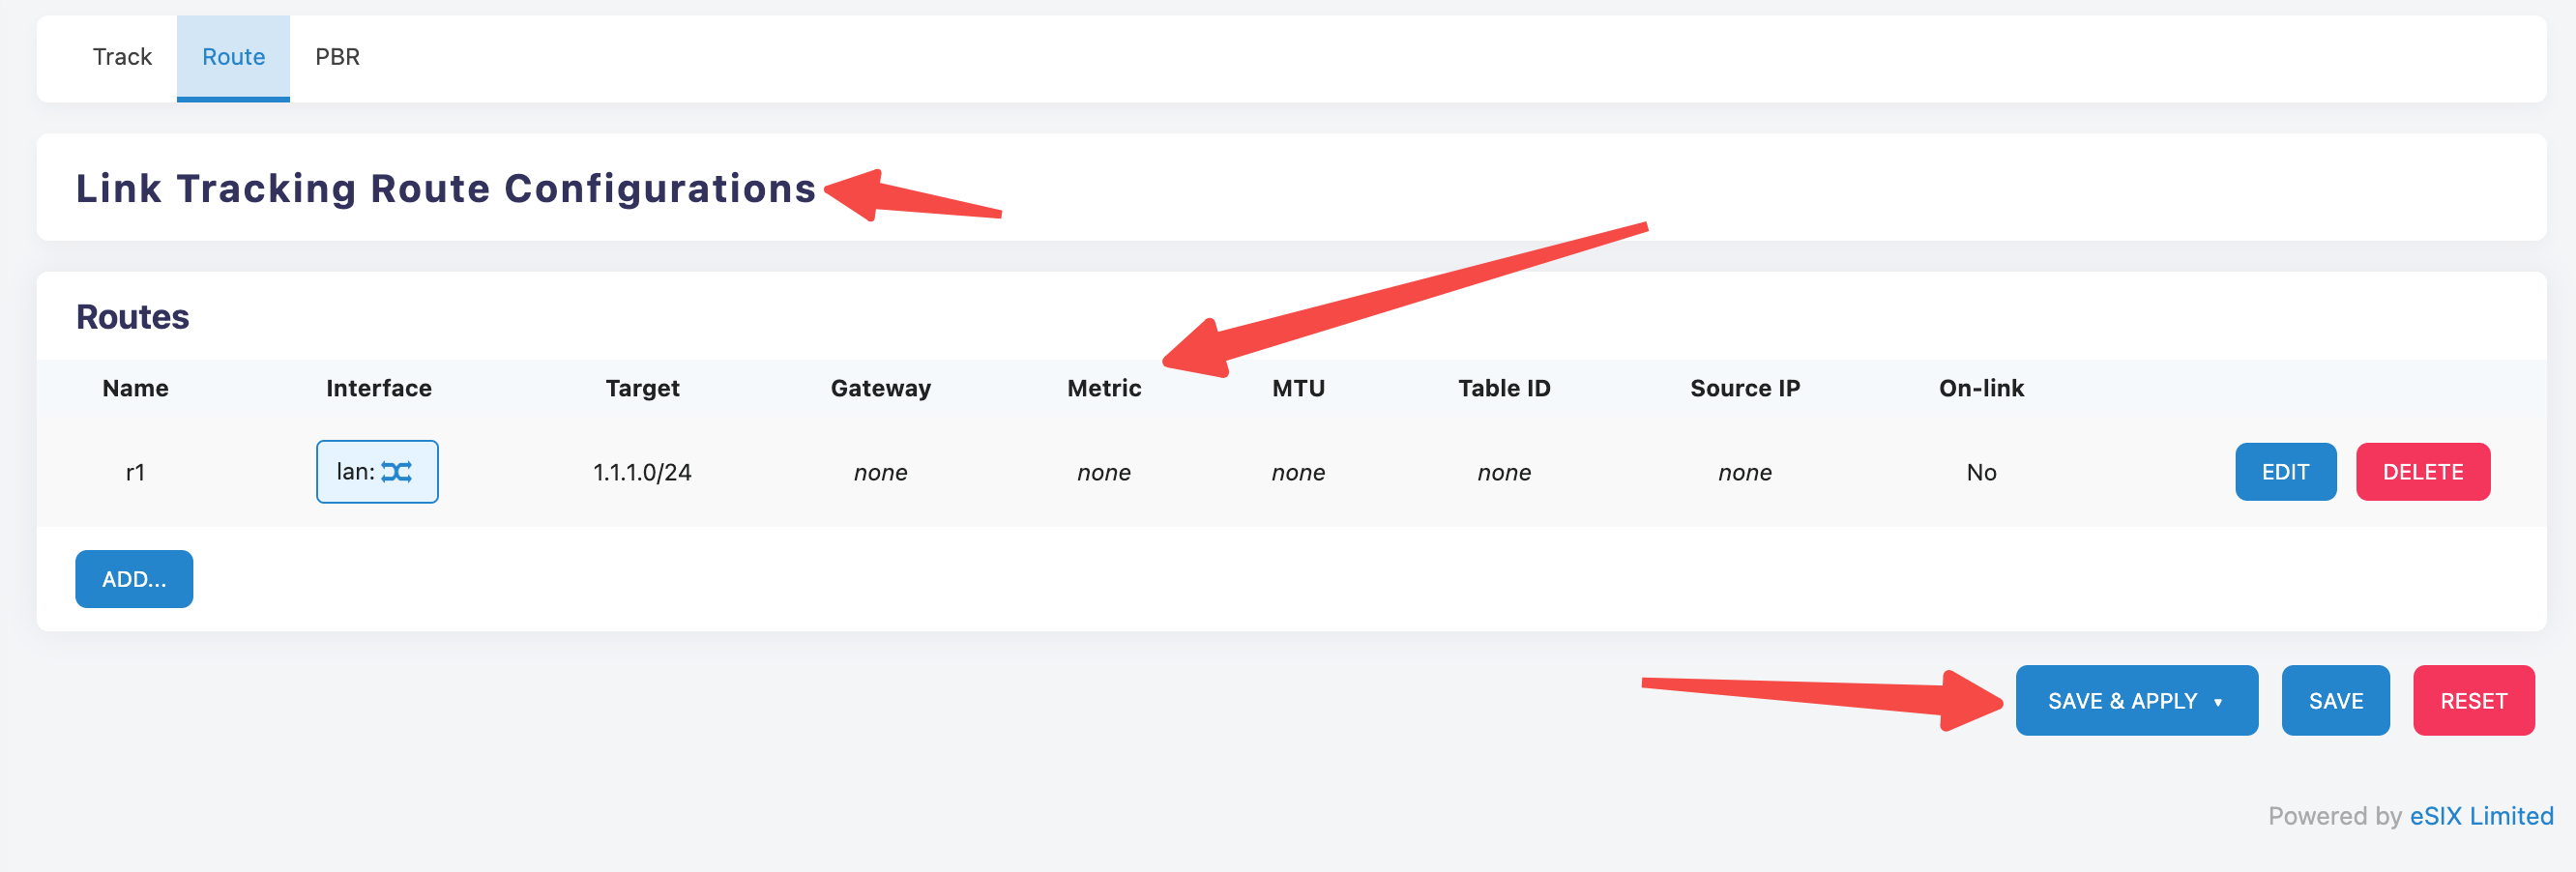2576x872 pixels.
Task: Expand the Save & Apply dropdown arrow
Action: (2218, 702)
